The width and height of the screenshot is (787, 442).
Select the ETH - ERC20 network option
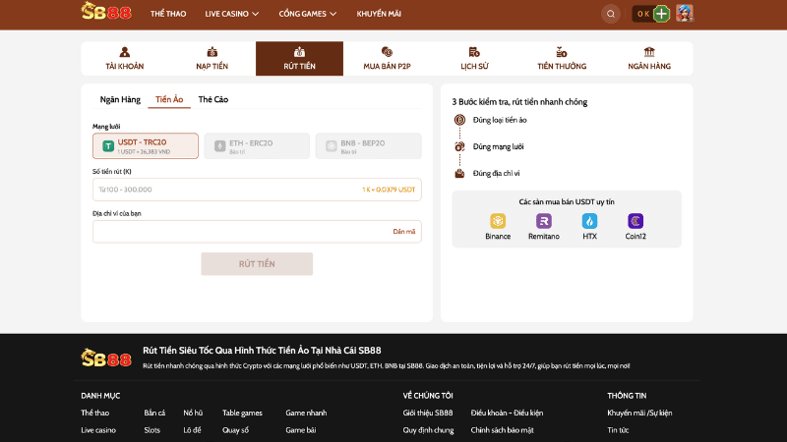(x=256, y=146)
